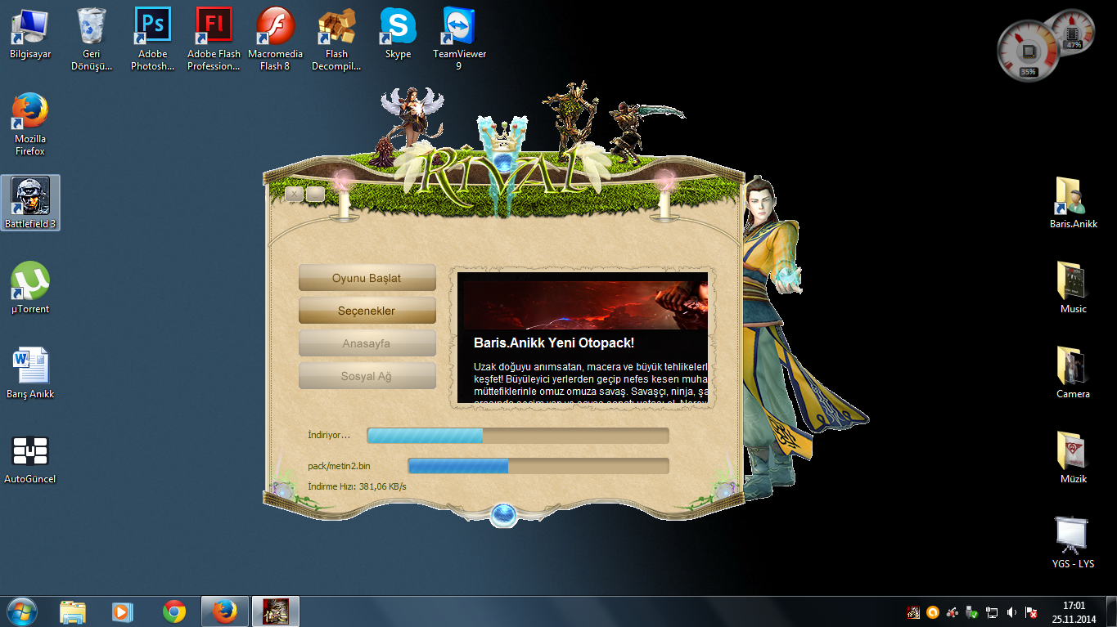Minimize the Rival launcher window
This screenshot has width=1117, height=627.
[315, 194]
